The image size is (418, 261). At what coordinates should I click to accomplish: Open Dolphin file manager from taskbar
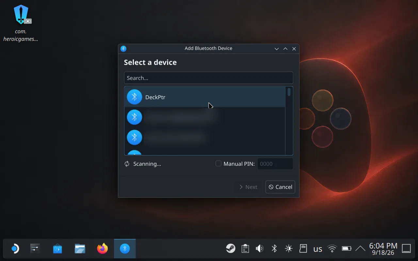tap(80, 249)
